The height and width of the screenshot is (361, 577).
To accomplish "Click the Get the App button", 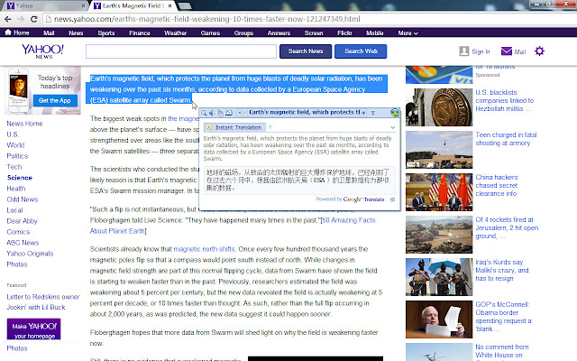I will click(x=53, y=100).
